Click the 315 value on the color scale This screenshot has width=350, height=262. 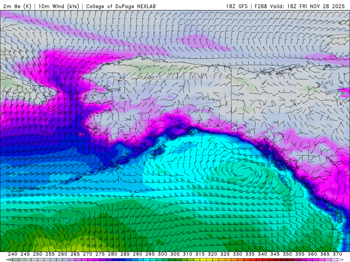click(x=200, y=254)
